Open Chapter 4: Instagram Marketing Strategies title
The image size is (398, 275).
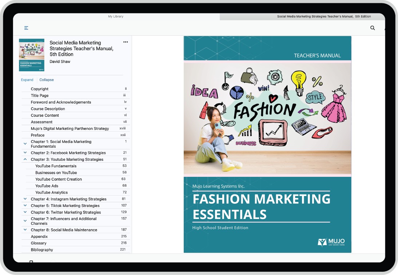[x=68, y=199]
